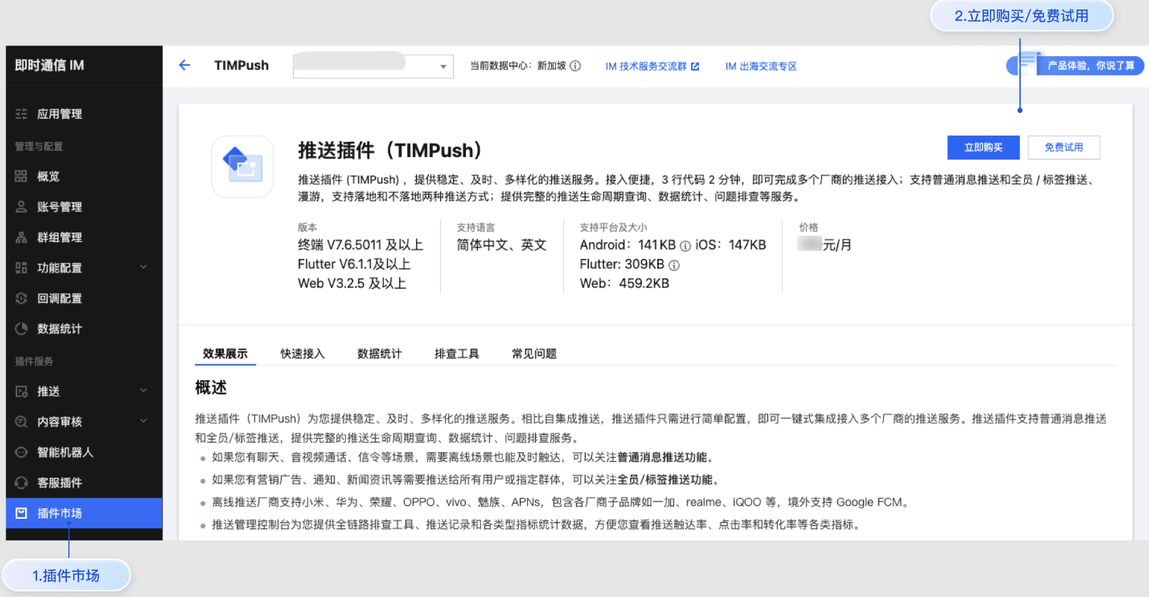Click info icon next to Android 141KB
The height and width of the screenshot is (597, 1149).
point(685,246)
